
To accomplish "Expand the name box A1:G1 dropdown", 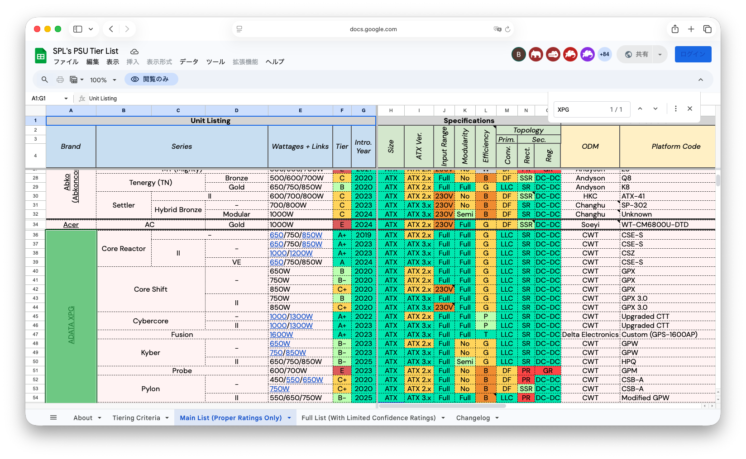I will [x=66, y=99].
